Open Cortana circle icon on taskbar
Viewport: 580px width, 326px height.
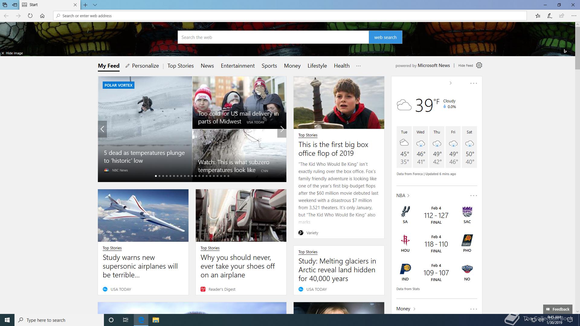(x=111, y=320)
